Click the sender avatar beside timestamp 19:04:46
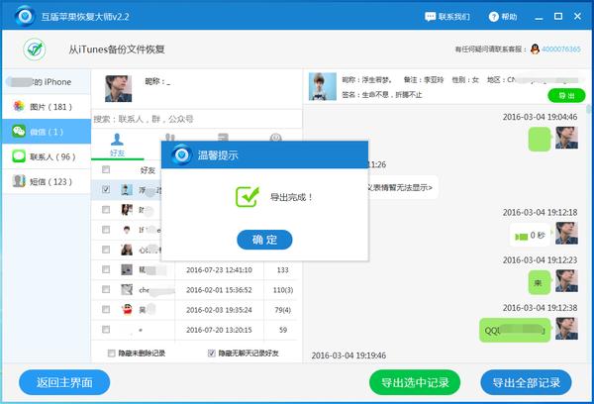The width and height of the screenshot is (594, 404). tap(566, 138)
